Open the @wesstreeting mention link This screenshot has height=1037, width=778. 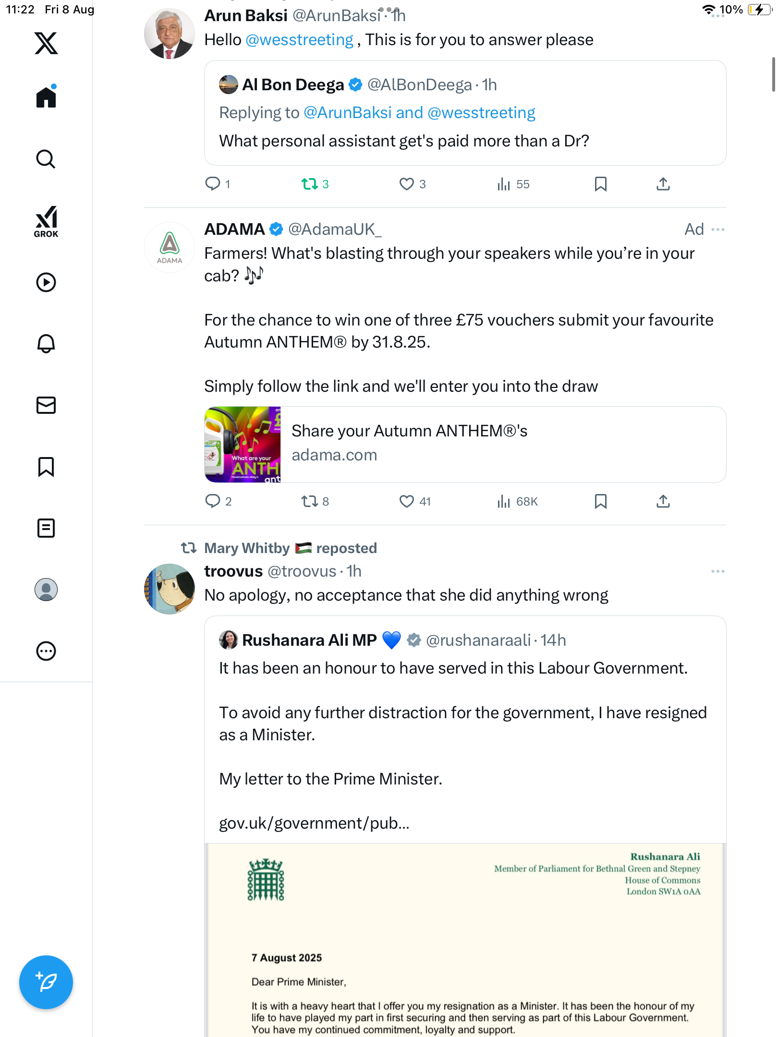tap(299, 40)
